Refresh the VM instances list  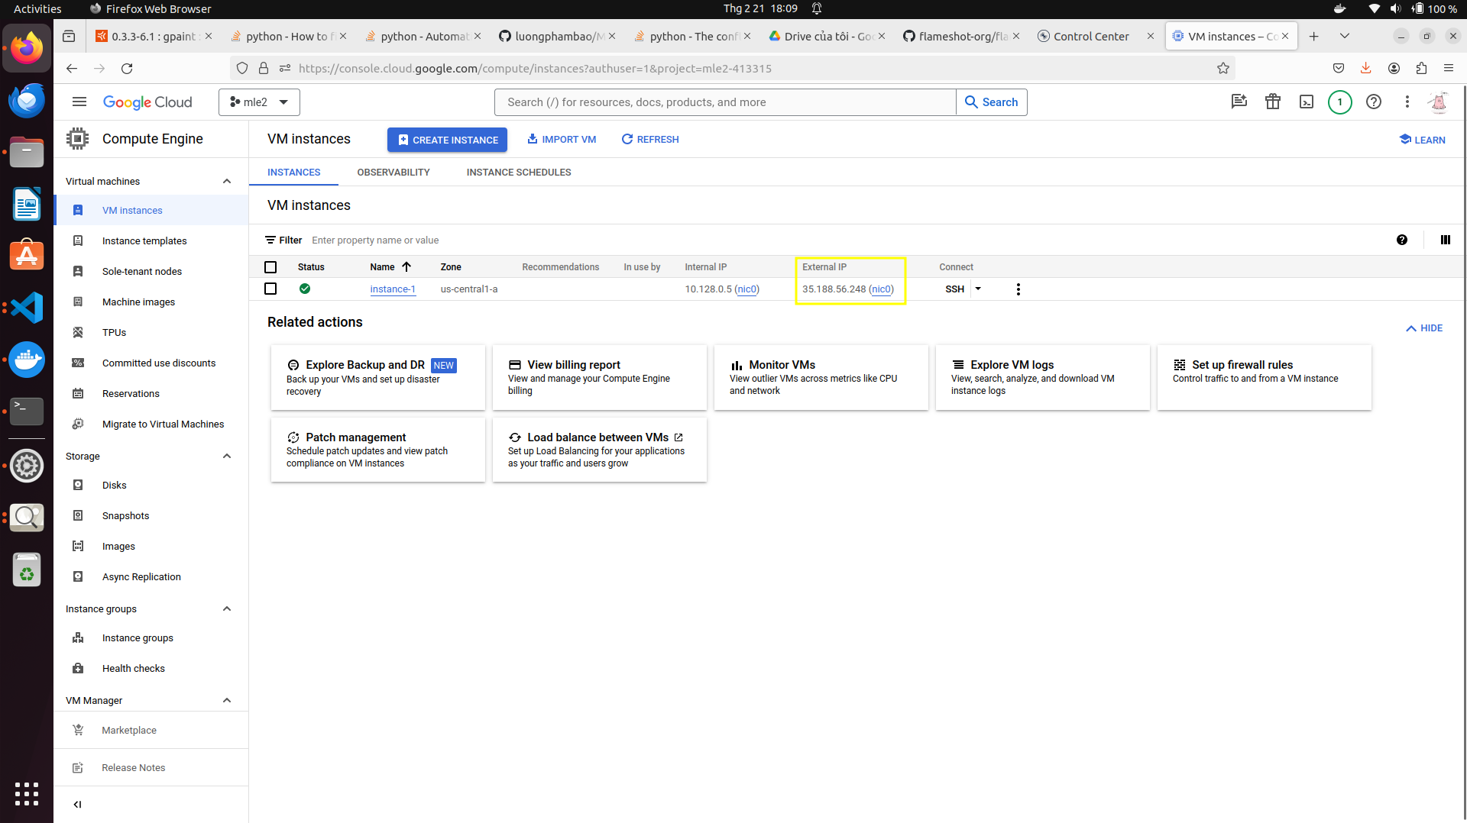pos(650,140)
